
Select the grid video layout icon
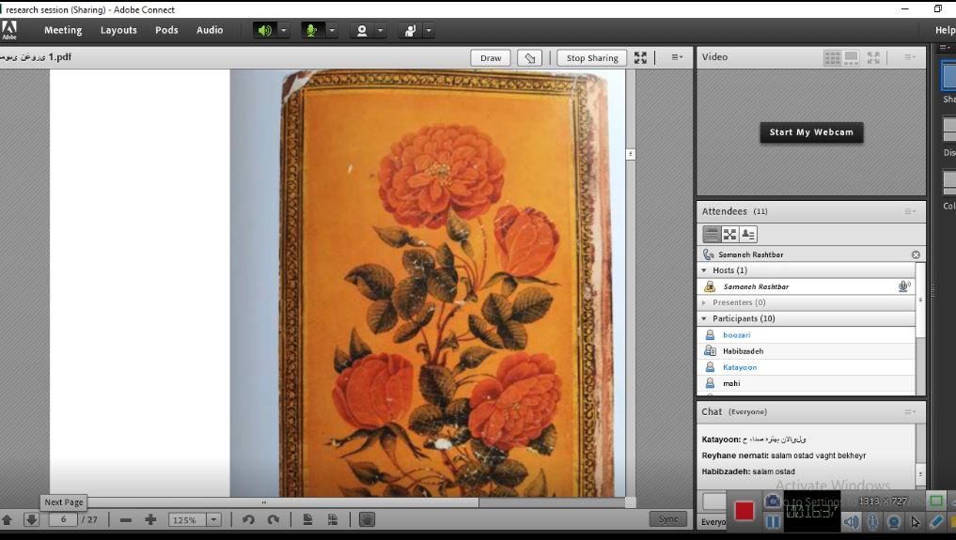tap(832, 57)
